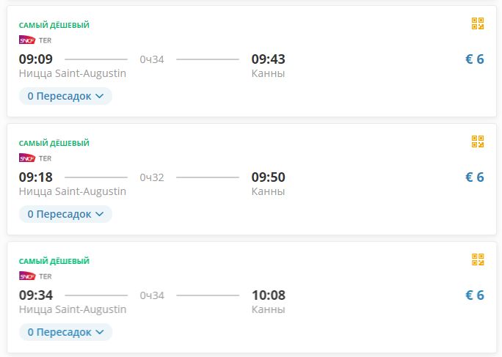502x357 pixels.
Task: Click QR ticket icon on 09:34 train
Action: pyautogui.click(x=478, y=260)
